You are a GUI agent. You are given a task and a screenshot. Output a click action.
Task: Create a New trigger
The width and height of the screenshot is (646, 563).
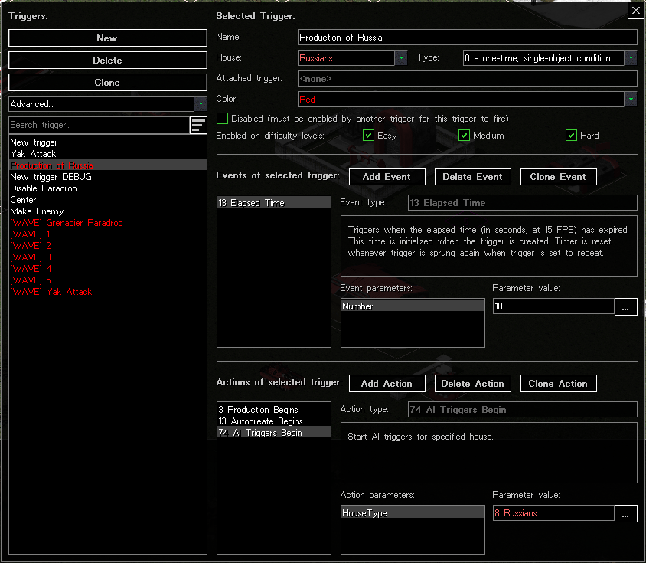coord(107,38)
